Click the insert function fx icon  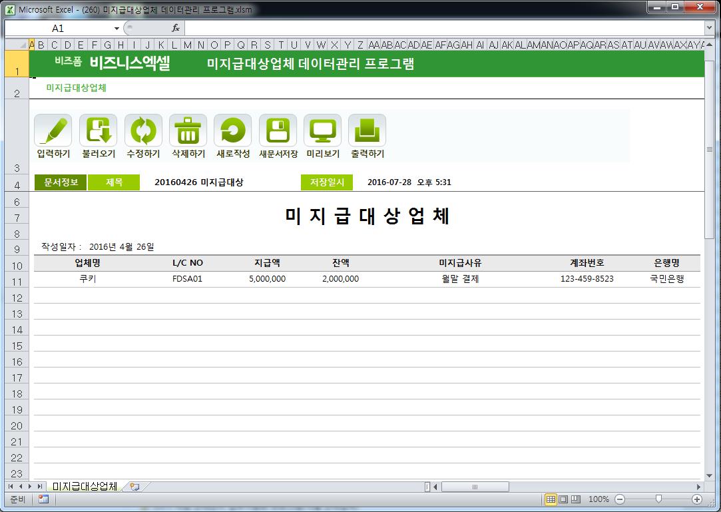point(176,28)
